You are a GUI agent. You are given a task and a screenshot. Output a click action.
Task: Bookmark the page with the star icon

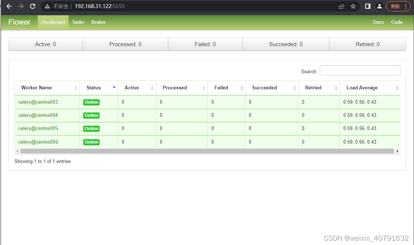(x=353, y=6)
